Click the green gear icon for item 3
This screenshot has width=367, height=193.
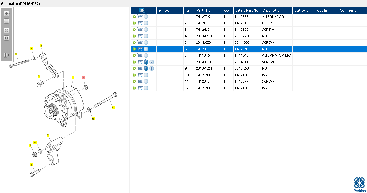point(134,30)
